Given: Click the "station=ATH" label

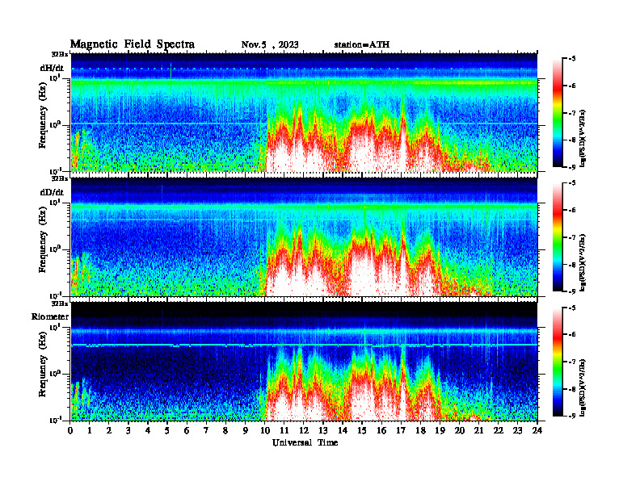Looking at the screenshot, I should [362, 45].
